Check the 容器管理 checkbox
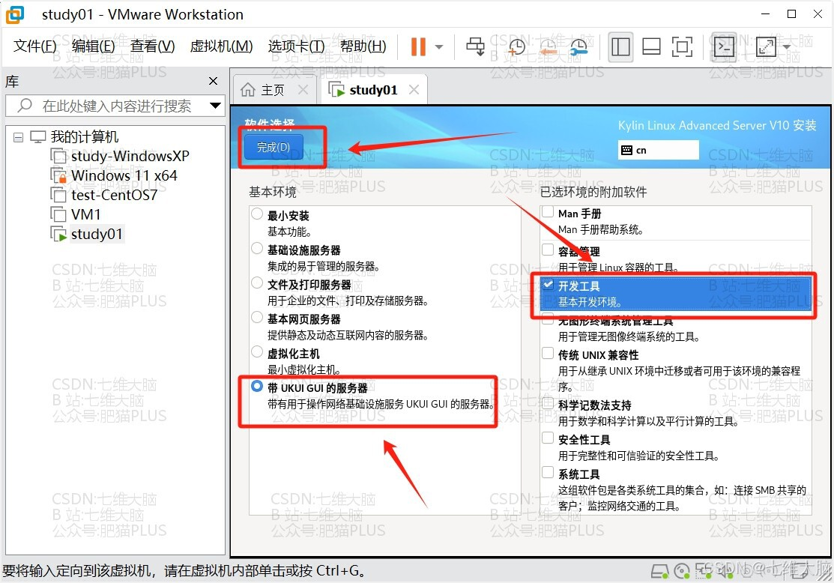Viewport: 834px width, 583px height. coord(548,250)
